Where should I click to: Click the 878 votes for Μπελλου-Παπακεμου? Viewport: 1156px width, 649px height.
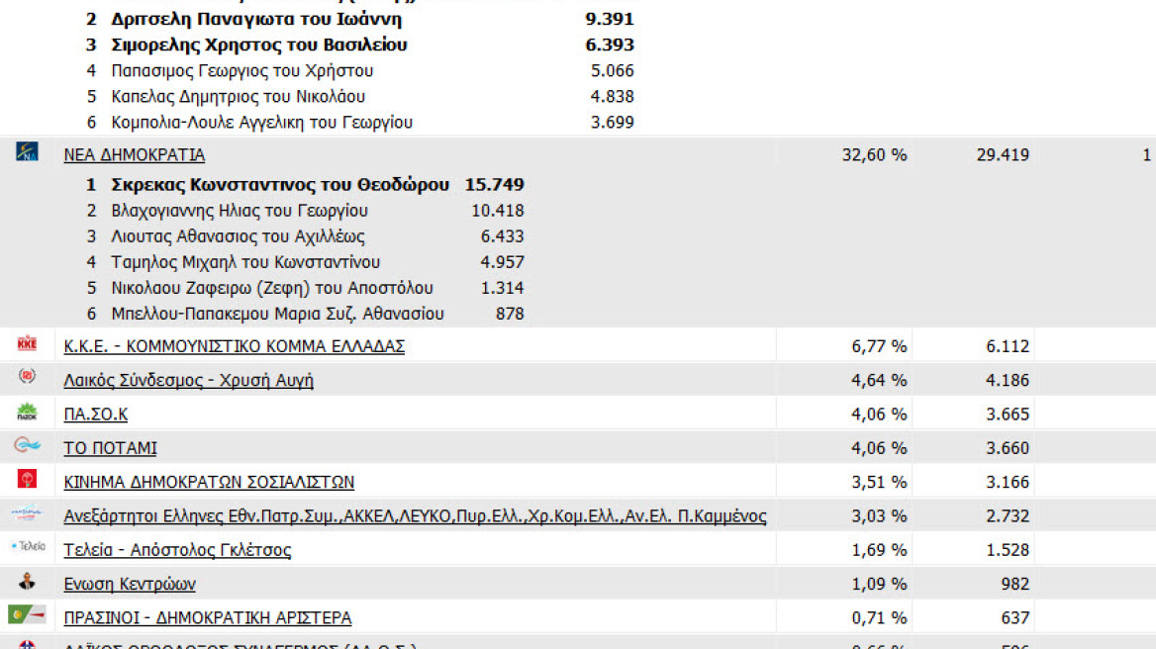[510, 314]
